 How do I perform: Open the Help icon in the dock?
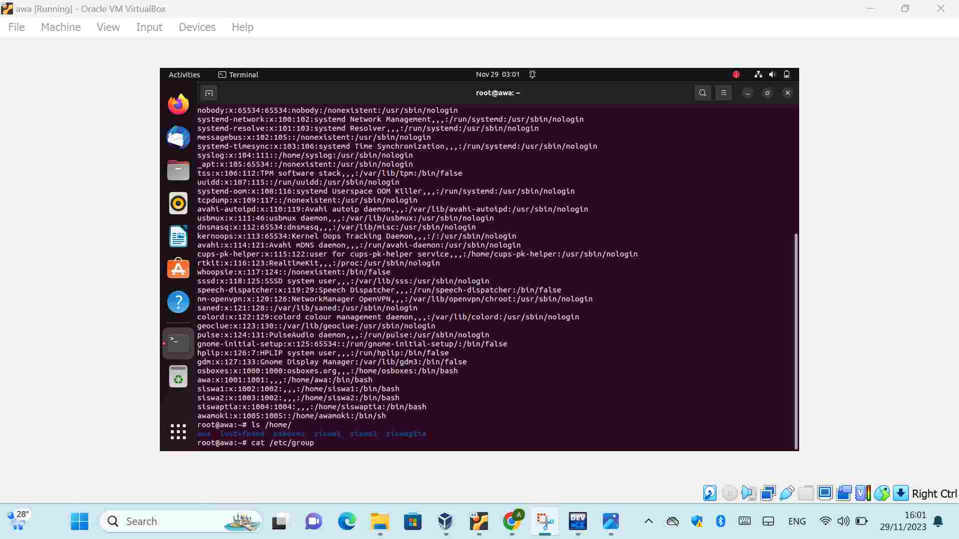[x=178, y=302]
